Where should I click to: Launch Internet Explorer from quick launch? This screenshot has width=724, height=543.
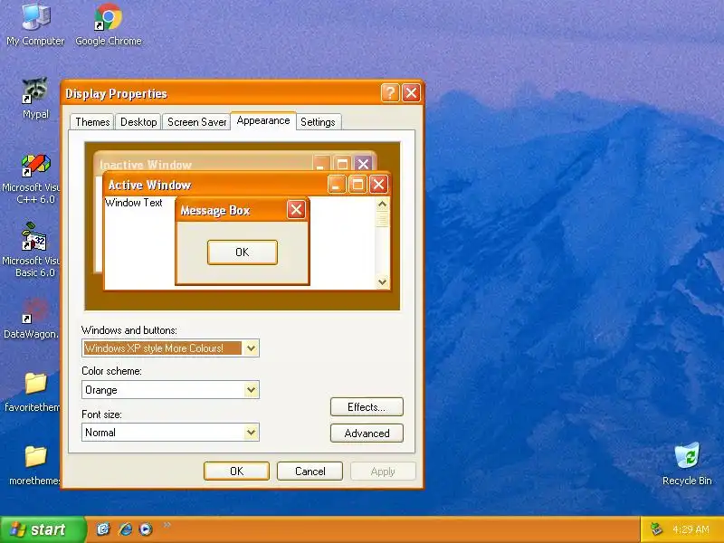[125, 529]
